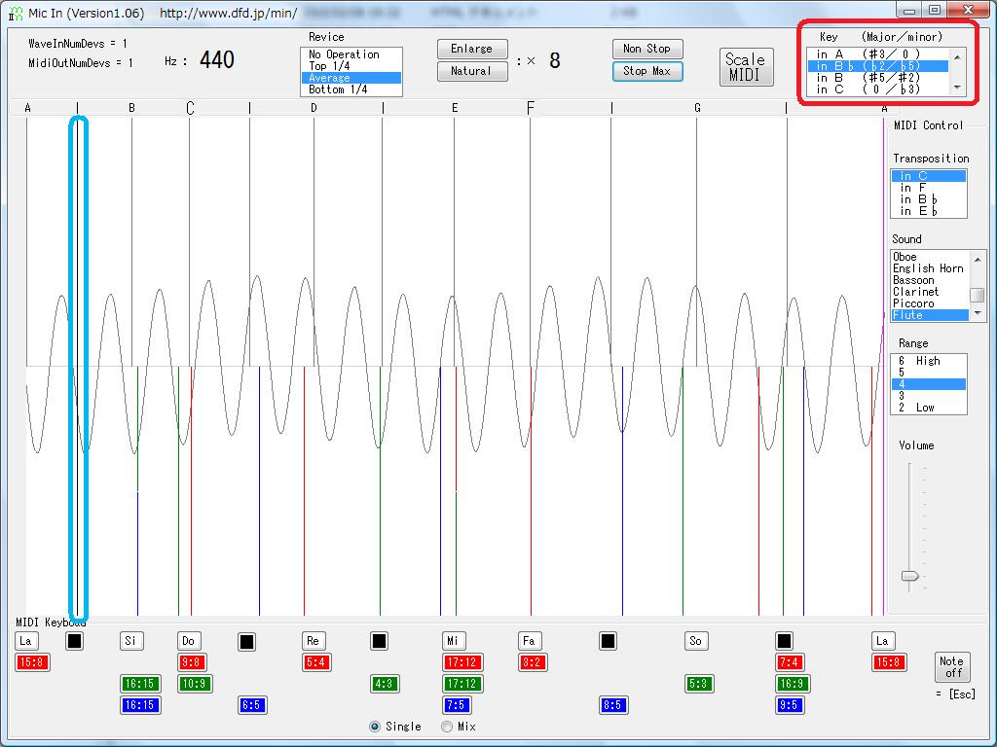Click the 'So' MIDI key

696,640
